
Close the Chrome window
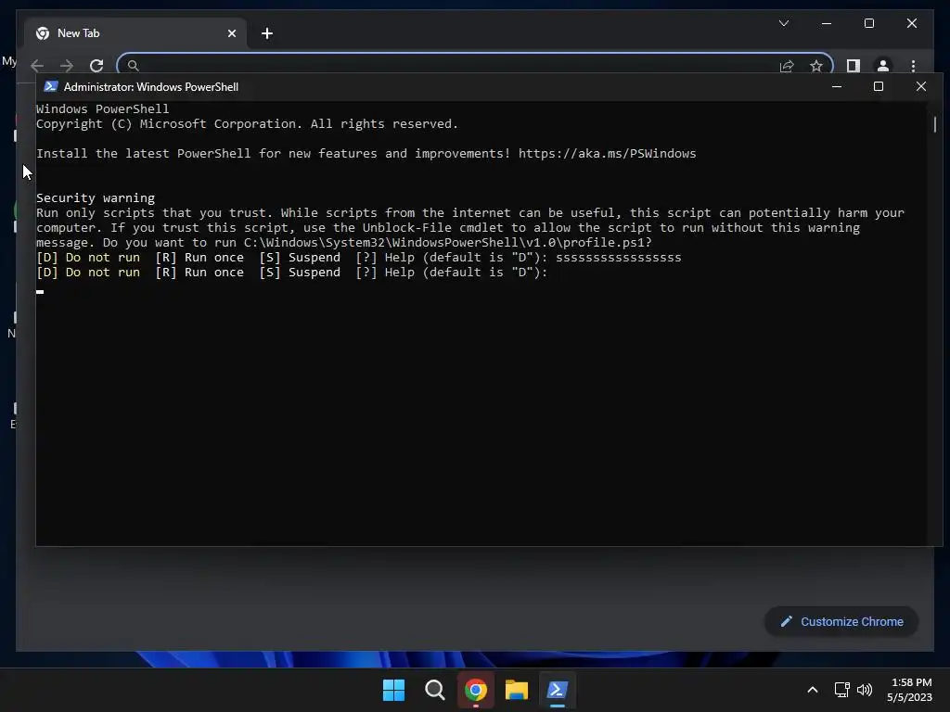click(x=912, y=23)
